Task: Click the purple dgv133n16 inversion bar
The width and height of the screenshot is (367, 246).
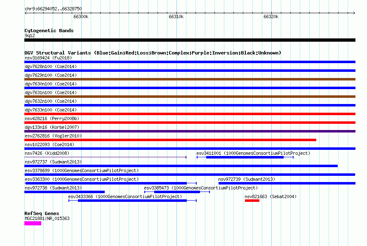Action: click(x=190, y=131)
